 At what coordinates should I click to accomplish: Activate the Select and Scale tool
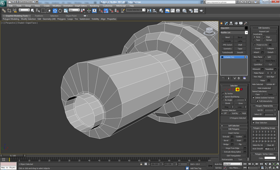click(x=66, y=11)
